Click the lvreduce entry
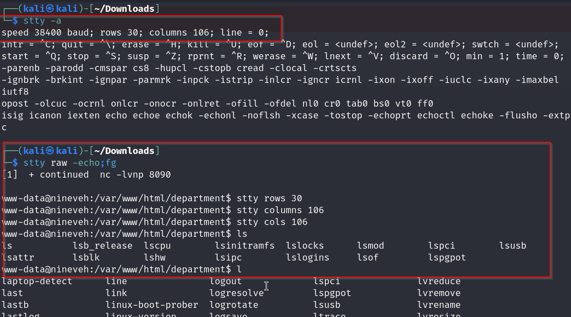 point(439,281)
